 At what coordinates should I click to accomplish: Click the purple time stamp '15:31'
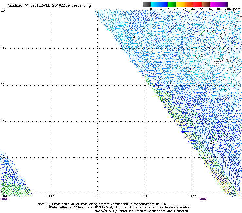pyautogui.click(x=4, y=199)
